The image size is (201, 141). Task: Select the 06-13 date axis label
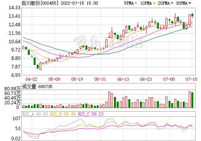click(123, 79)
